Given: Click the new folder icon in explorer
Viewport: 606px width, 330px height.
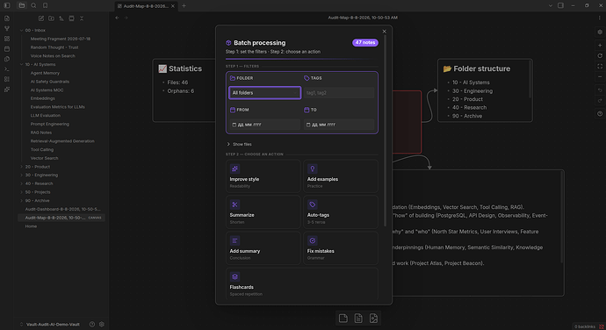Looking at the screenshot, I should tap(51, 18).
